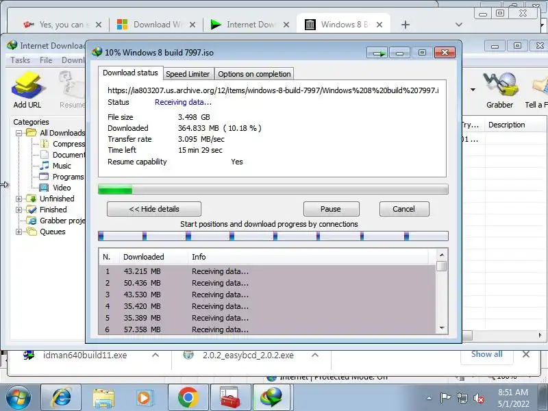This screenshot has width=548, height=411.
Task: Select the Finished category icon
Action: 31,210
